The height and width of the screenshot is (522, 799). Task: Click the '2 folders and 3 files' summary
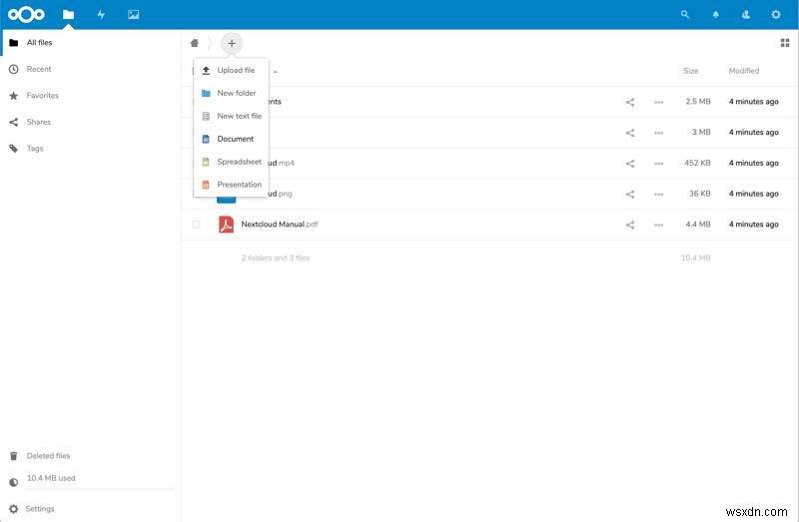(x=276, y=258)
